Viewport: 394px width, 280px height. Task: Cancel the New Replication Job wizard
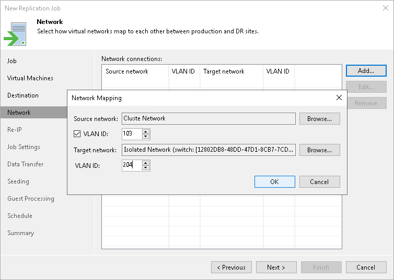366,267
